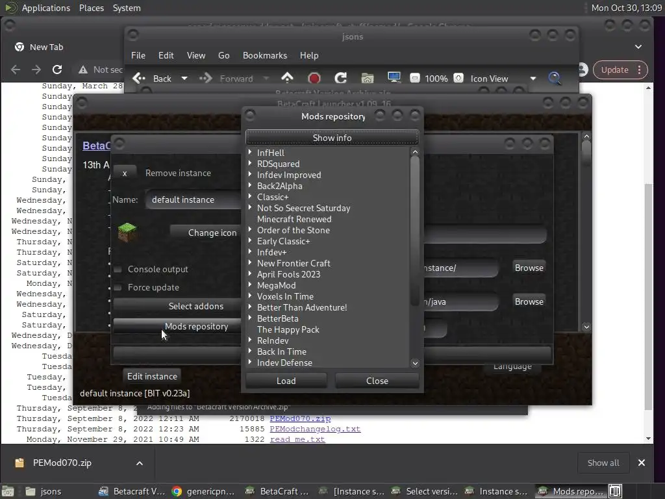Image resolution: width=665 pixels, height=499 pixels.
Task: Click Edit instance button
Action: [x=152, y=376]
